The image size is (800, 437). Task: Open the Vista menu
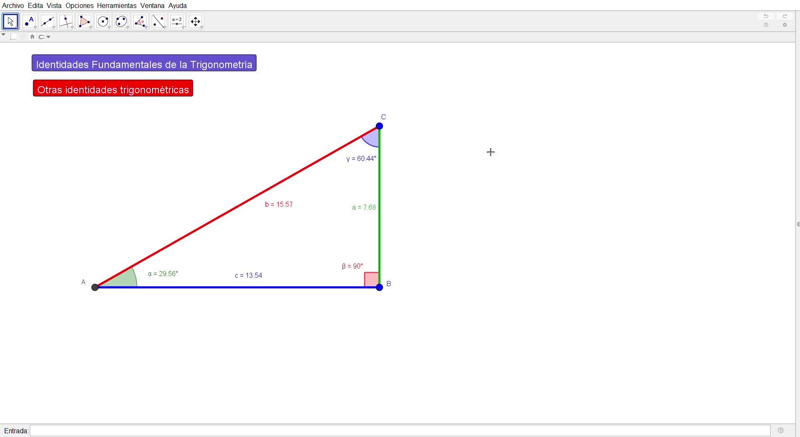(54, 5)
